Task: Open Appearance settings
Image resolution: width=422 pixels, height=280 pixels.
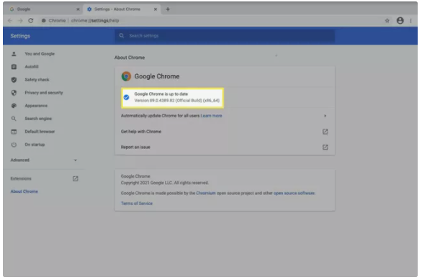Action: [36, 106]
